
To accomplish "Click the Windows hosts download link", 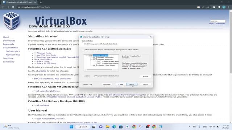I will [43, 53].
